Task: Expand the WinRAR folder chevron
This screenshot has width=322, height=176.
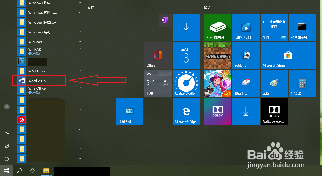Action: [x=80, y=49]
